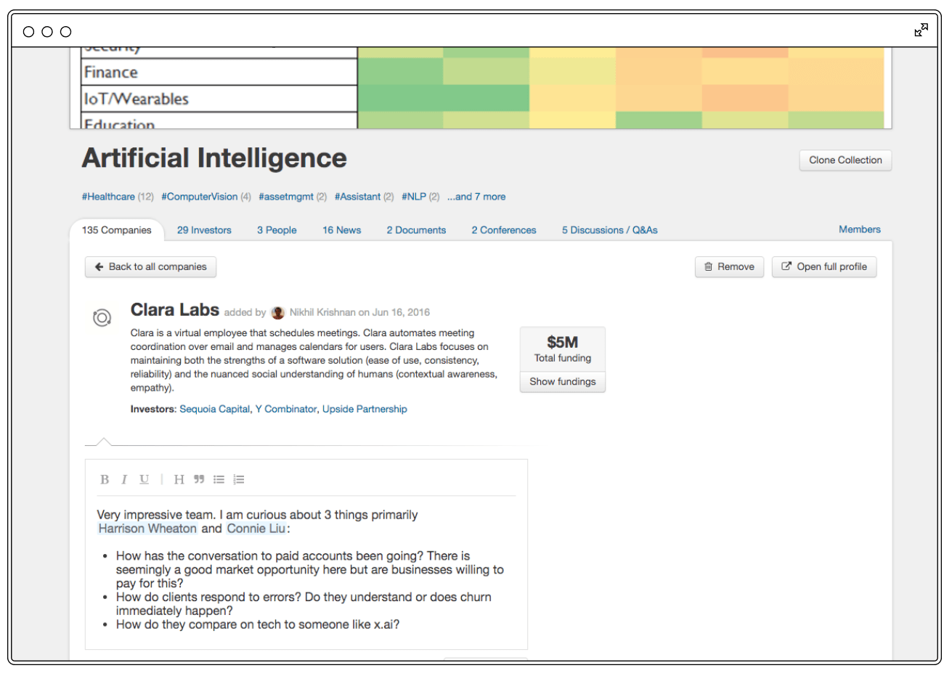Click the Connie Liu mention
944x676 pixels.
click(x=256, y=529)
